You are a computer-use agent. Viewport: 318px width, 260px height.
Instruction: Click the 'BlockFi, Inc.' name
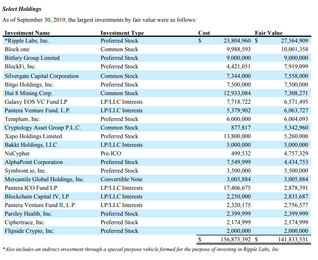(20, 67)
